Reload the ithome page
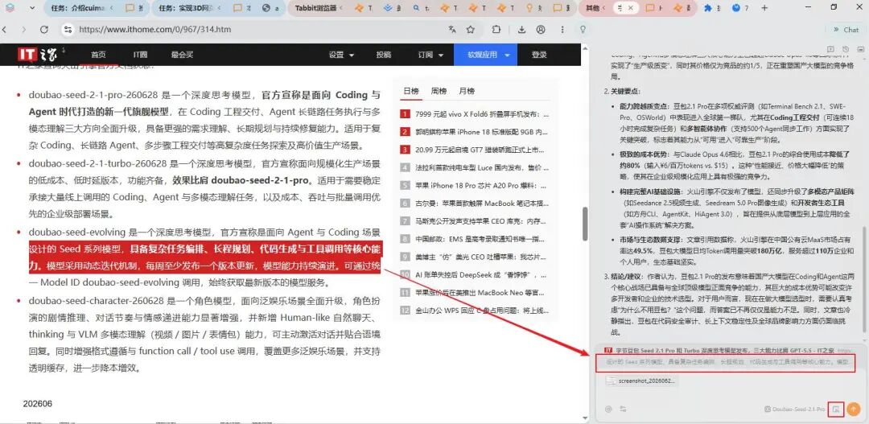The height and width of the screenshot is (424, 869). (x=43, y=30)
